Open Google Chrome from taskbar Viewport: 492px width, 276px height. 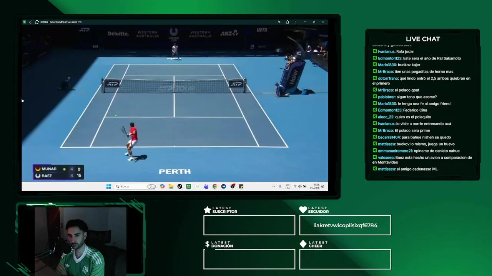tap(215, 186)
